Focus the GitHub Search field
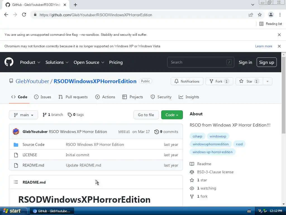This screenshot has width=286, height=215. pos(201,62)
